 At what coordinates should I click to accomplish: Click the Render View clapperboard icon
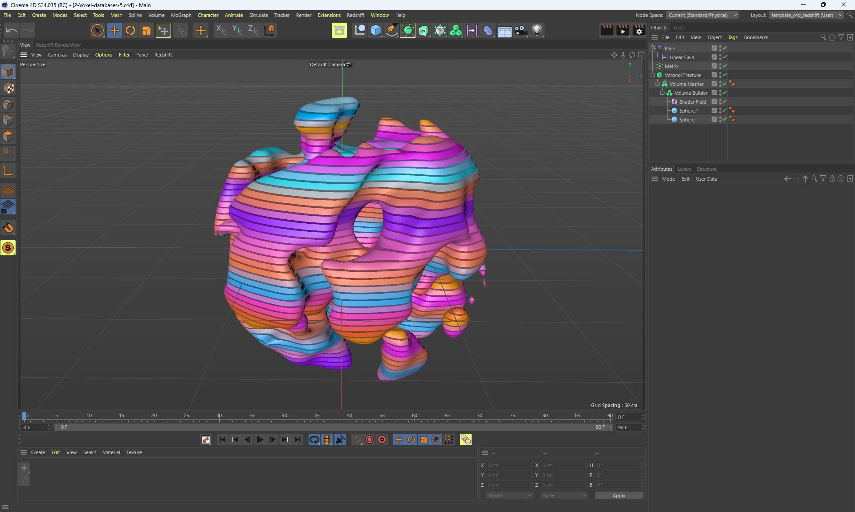(607, 30)
